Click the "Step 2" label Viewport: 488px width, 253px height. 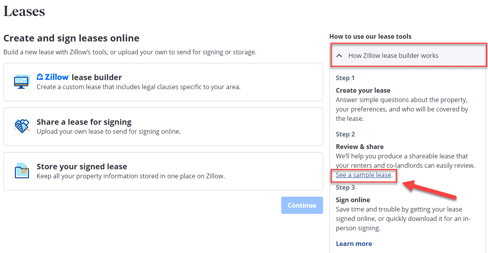[x=345, y=134]
